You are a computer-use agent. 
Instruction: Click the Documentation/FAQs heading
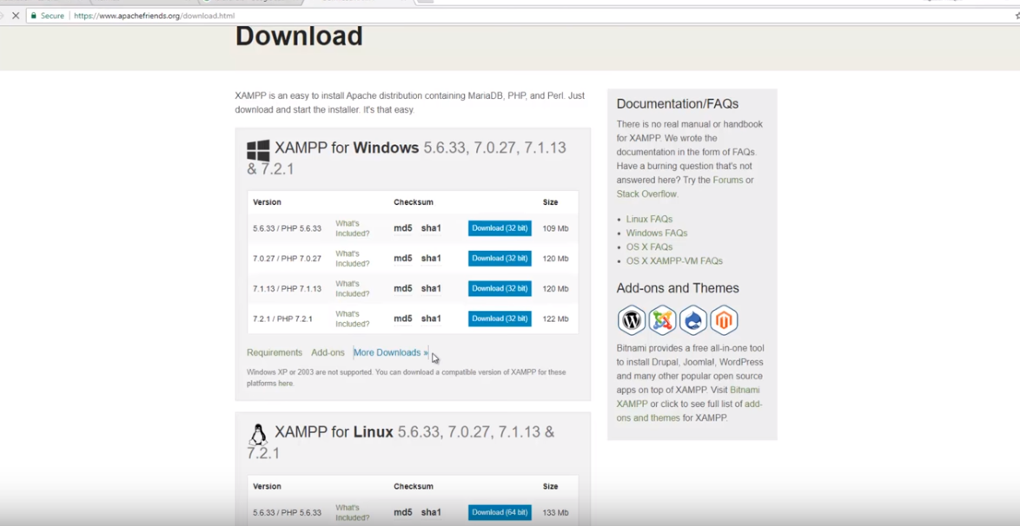point(677,104)
